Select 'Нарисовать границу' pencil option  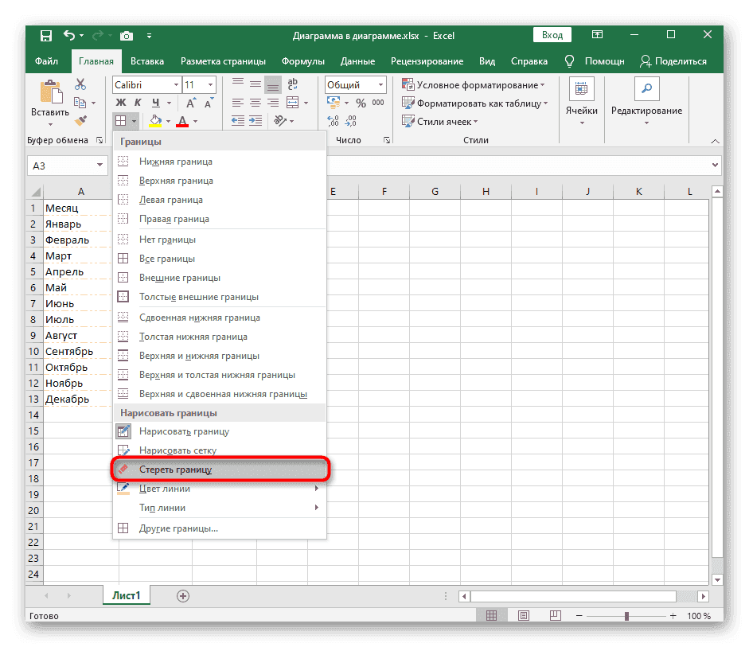pyautogui.click(x=184, y=431)
